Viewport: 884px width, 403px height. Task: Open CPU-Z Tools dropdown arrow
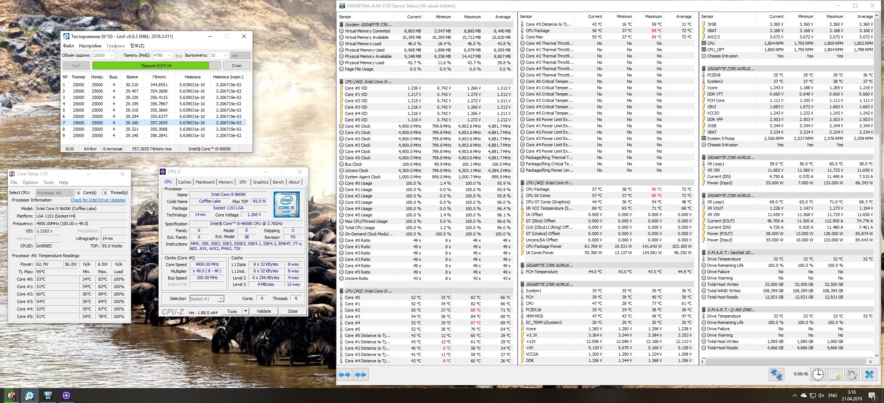pyautogui.click(x=246, y=311)
